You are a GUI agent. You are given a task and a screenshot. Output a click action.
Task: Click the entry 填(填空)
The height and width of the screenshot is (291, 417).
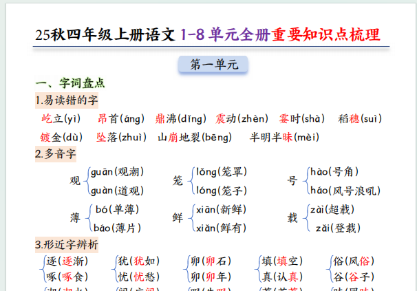point(281,261)
